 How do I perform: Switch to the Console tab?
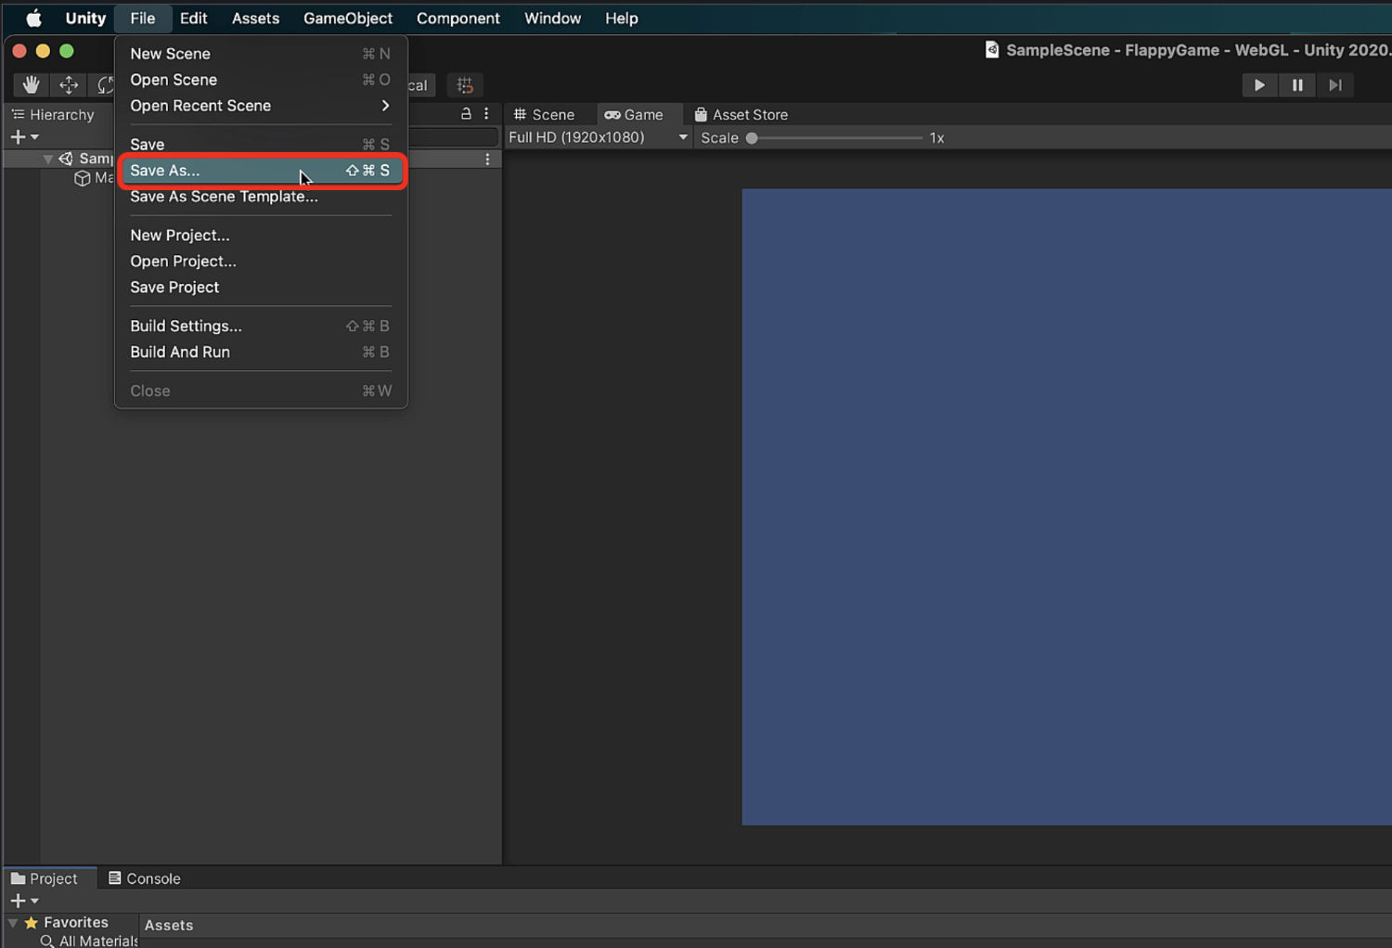144,878
